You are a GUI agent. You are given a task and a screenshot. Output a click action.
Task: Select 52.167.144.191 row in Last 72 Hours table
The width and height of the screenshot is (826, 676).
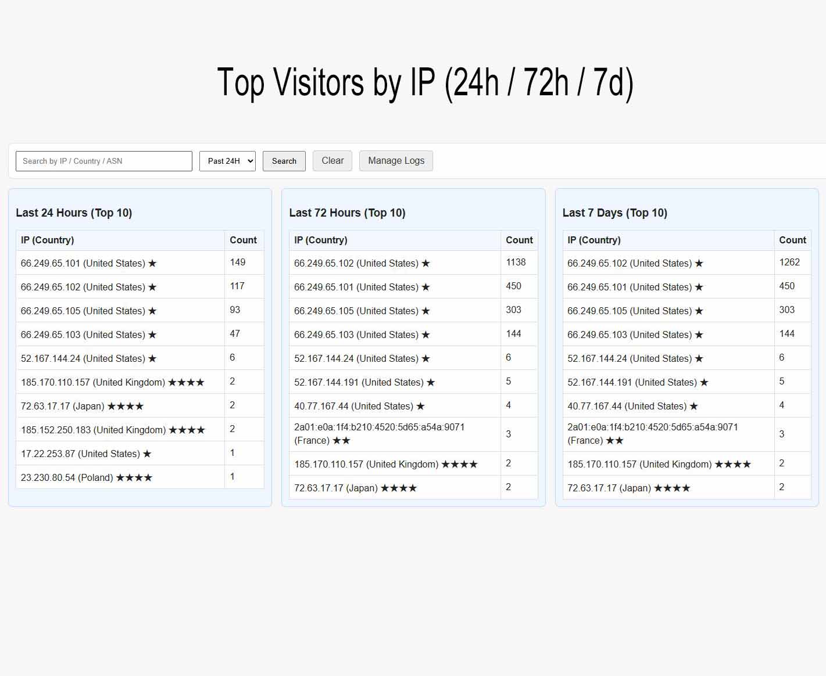[413, 382]
